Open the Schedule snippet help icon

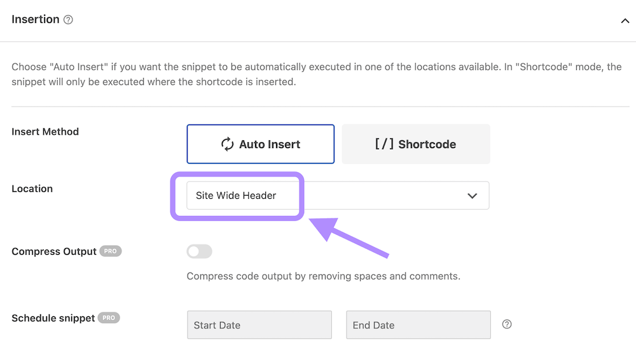507,325
